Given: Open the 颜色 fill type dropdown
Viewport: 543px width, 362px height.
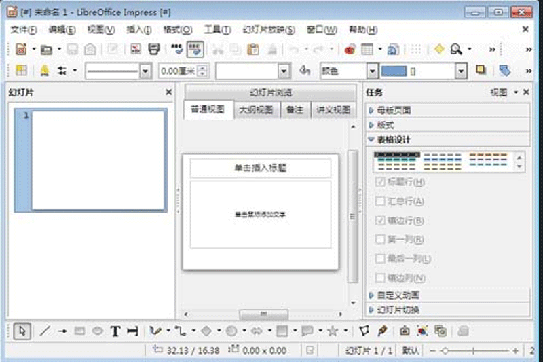Looking at the screenshot, I should 372,71.
